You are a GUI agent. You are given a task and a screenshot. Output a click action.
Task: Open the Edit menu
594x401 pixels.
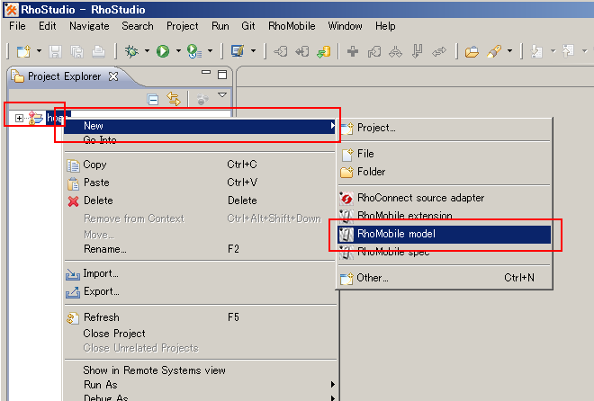pos(48,26)
